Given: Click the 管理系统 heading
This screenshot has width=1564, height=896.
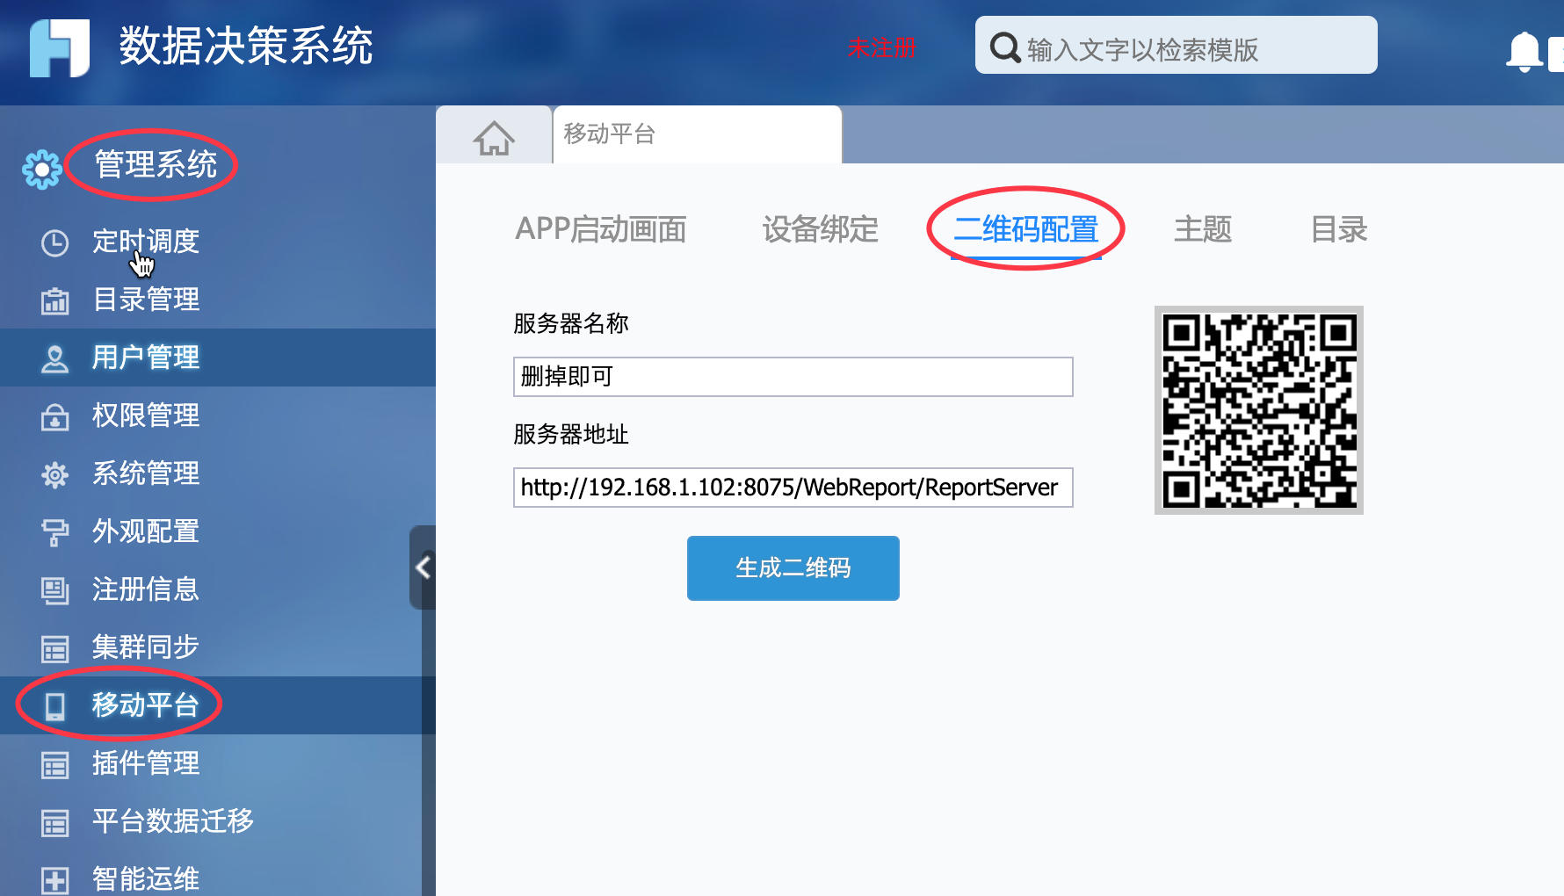Looking at the screenshot, I should 156,164.
